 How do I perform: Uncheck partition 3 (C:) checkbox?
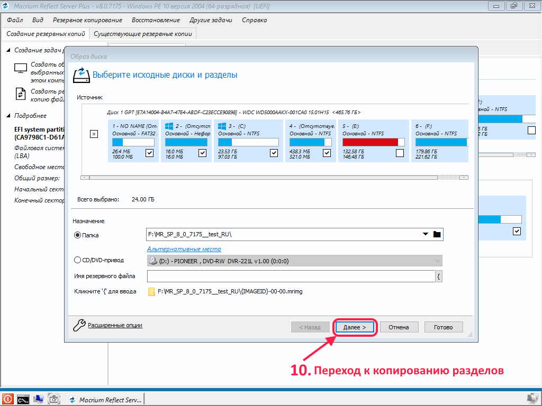click(x=274, y=153)
